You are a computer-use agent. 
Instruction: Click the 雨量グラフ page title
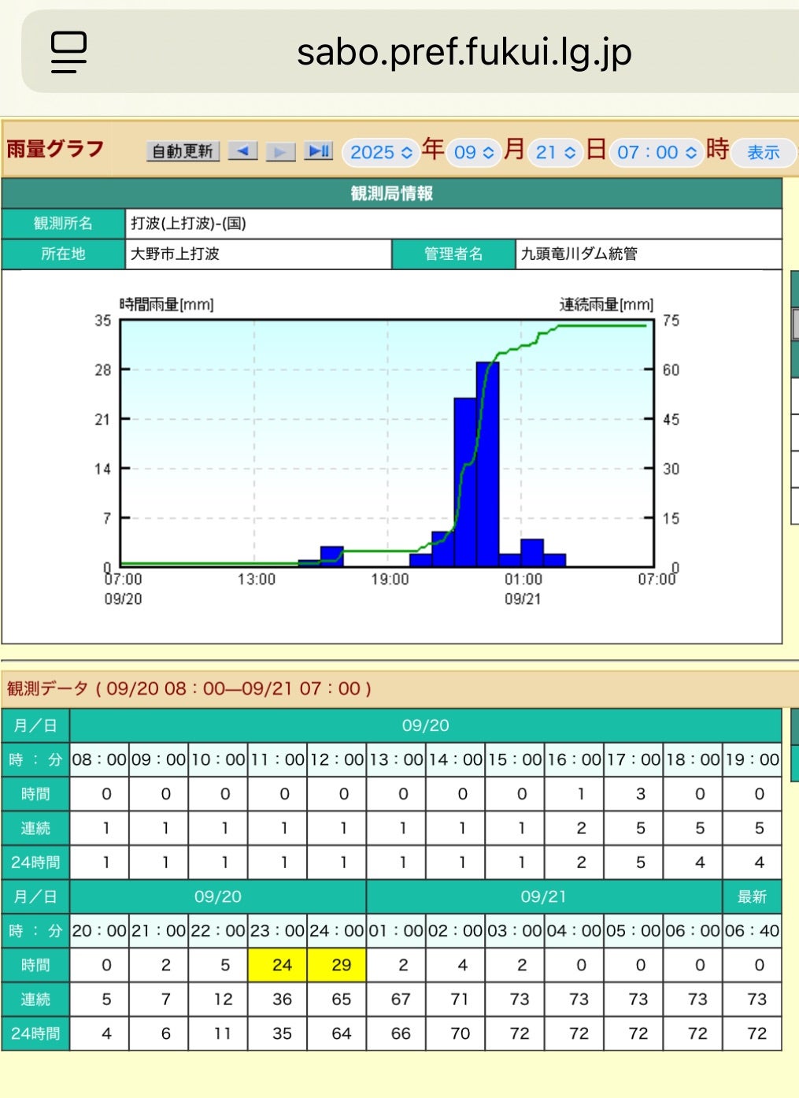(55, 149)
